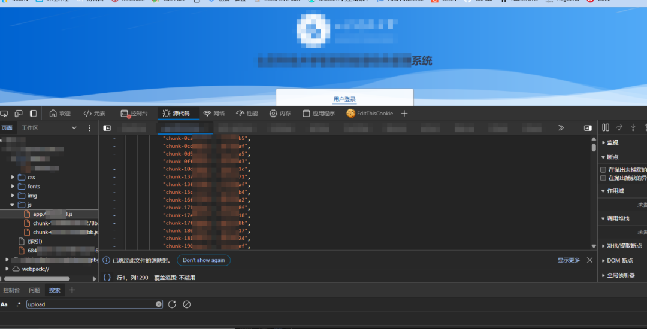This screenshot has height=329, width=647.
Task: Click the step into icon
Action: click(633, 127)
